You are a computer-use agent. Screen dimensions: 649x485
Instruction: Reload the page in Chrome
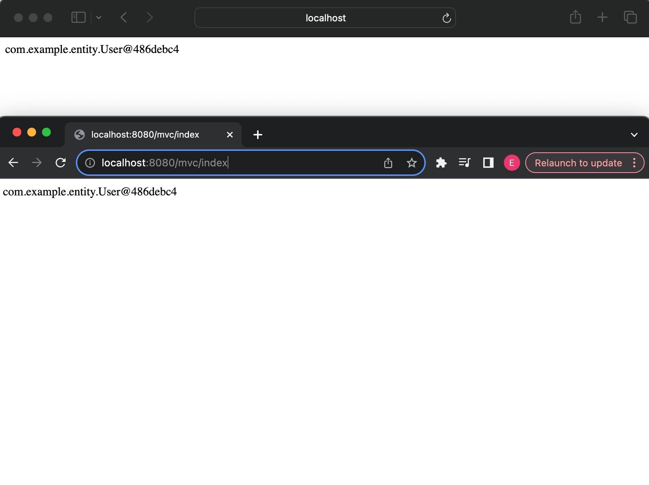(61, 162)
